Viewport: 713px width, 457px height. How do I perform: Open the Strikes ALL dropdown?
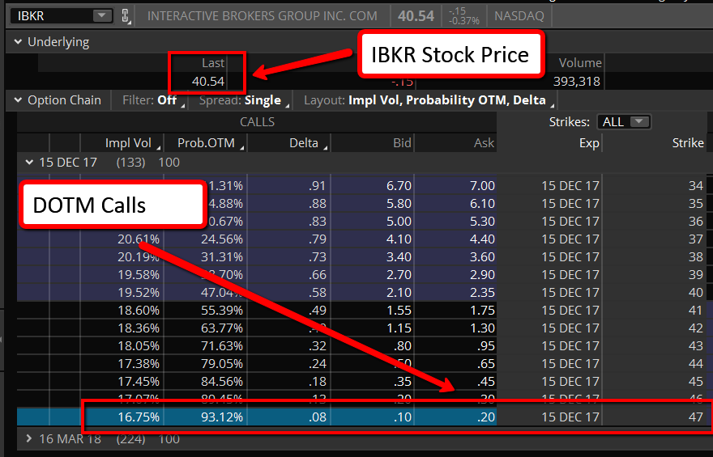coord(623,121)
